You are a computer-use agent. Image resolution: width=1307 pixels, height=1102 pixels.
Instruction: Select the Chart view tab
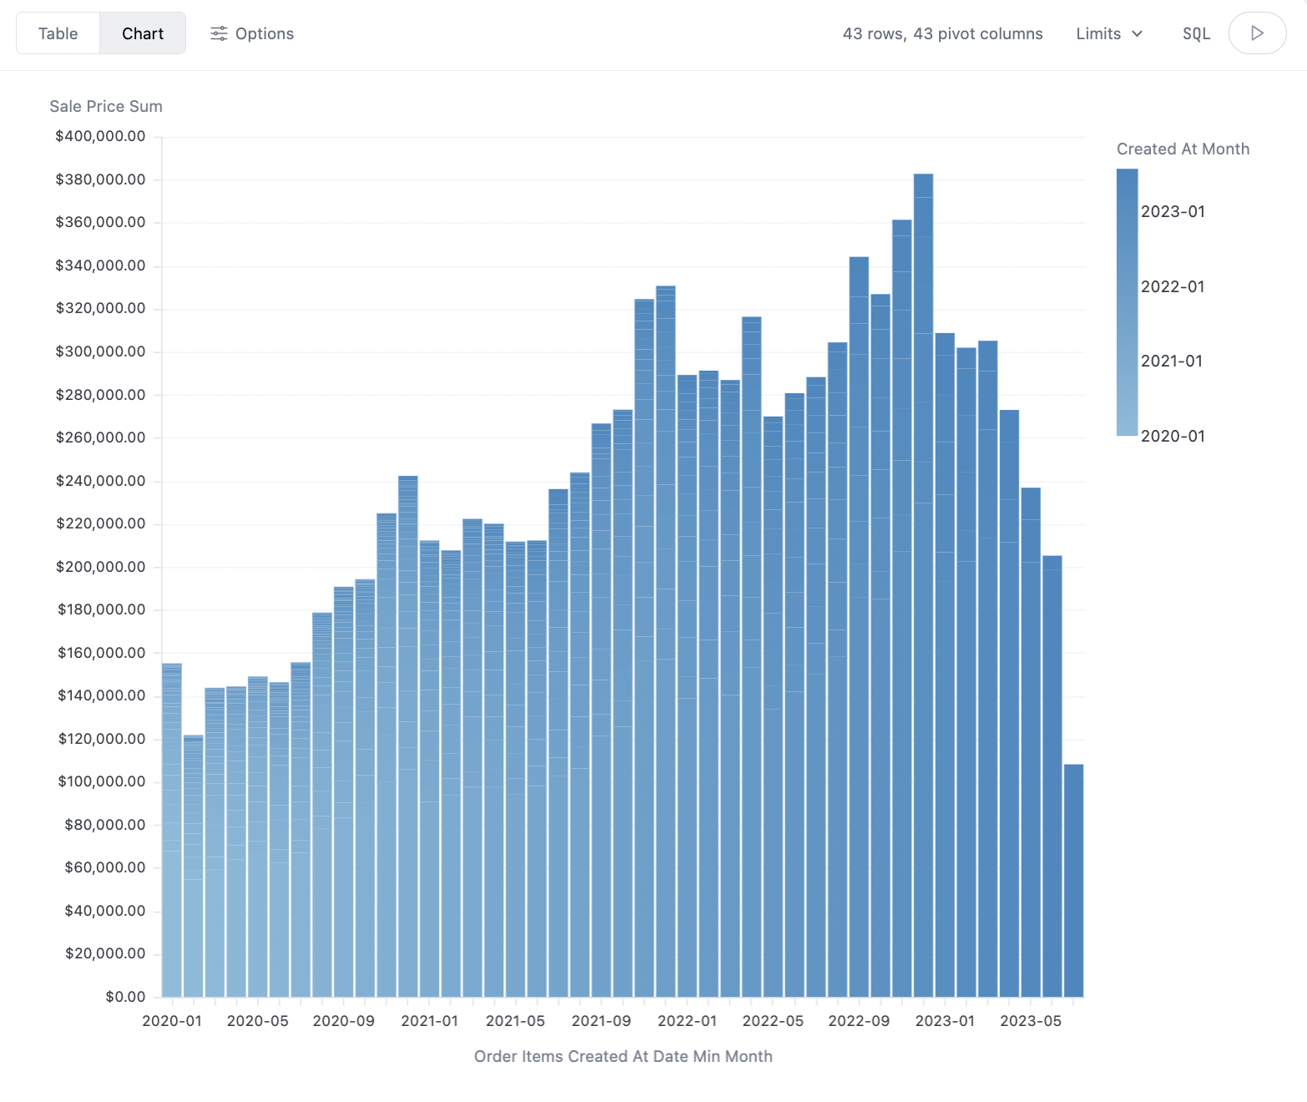coord(143,33)
